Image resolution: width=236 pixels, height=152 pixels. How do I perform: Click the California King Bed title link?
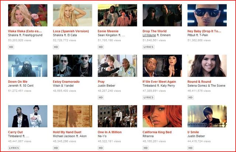(157, 132)
